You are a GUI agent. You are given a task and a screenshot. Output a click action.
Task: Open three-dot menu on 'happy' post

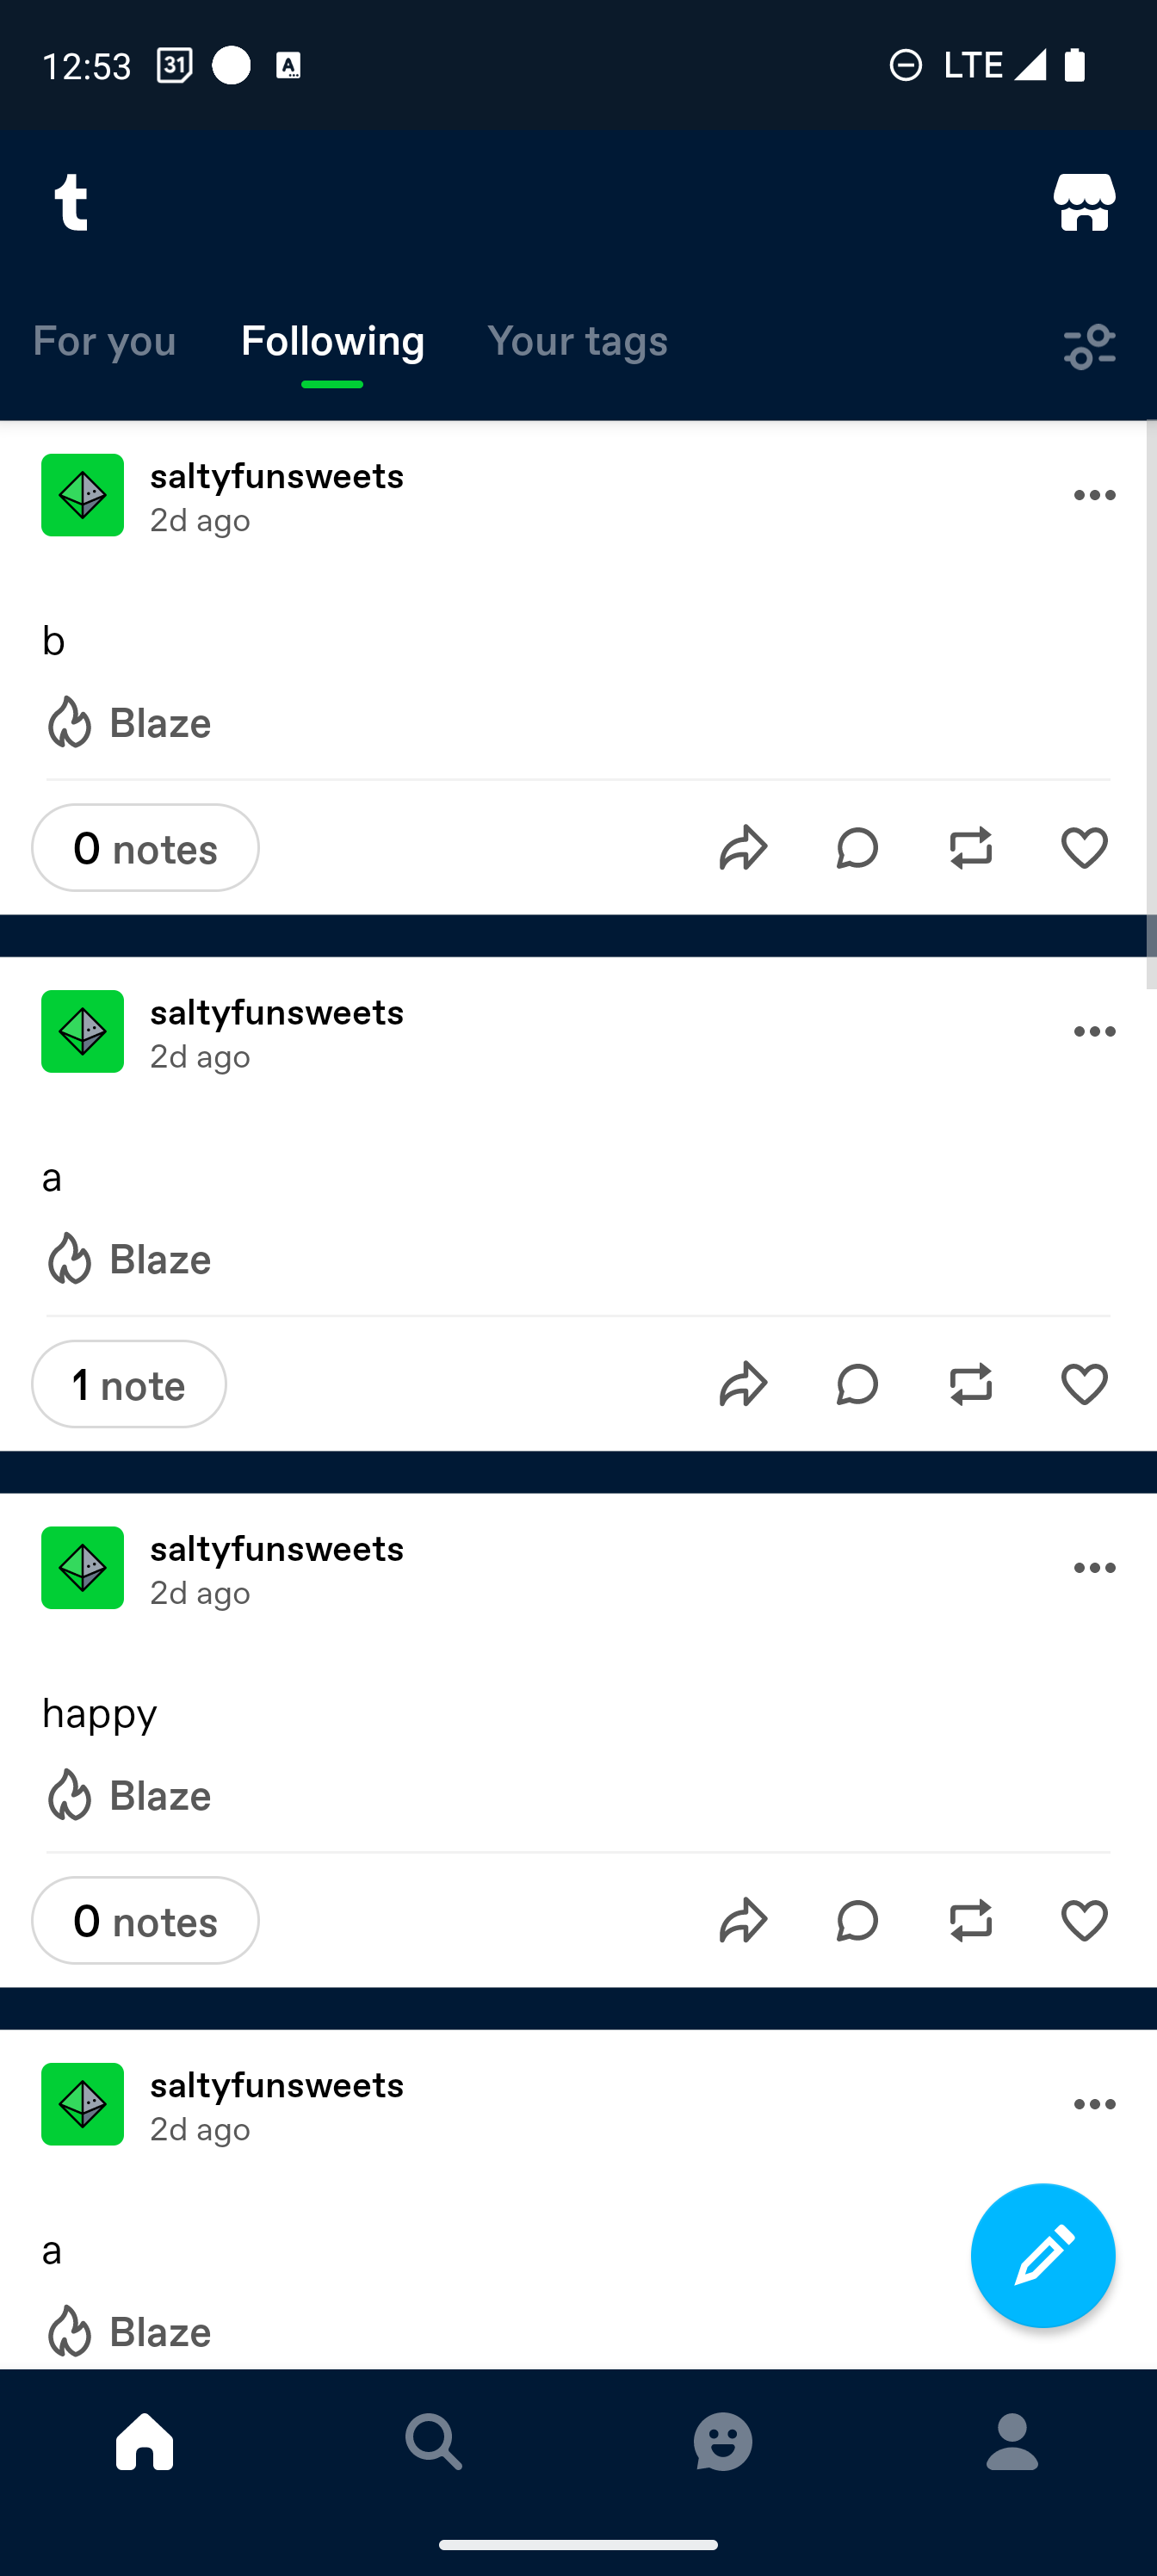[x=1094, y=1568]
